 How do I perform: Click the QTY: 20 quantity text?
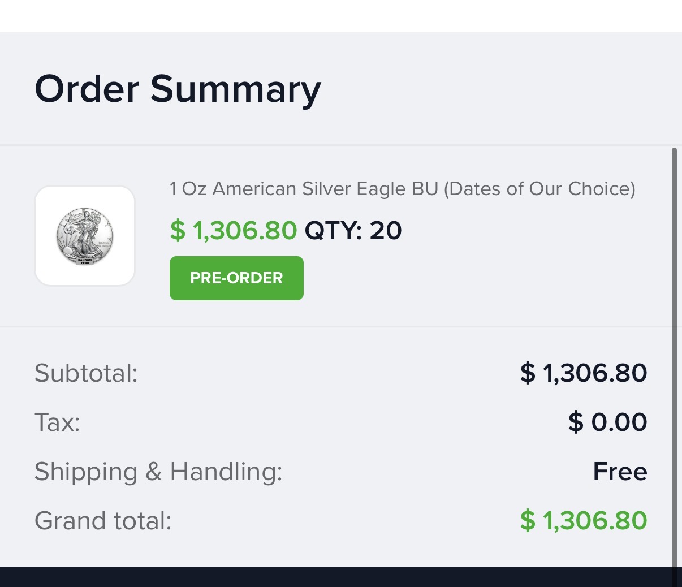(x=353, y=230)
